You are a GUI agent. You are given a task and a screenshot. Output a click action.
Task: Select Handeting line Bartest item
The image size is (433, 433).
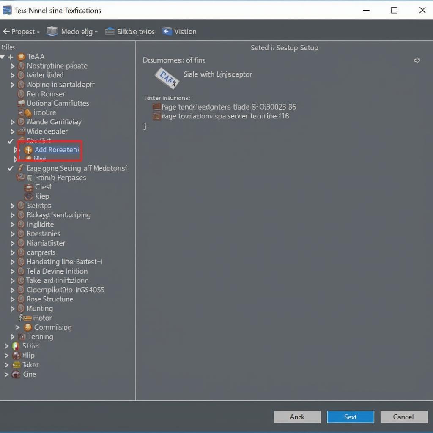(x=64, y=262)
